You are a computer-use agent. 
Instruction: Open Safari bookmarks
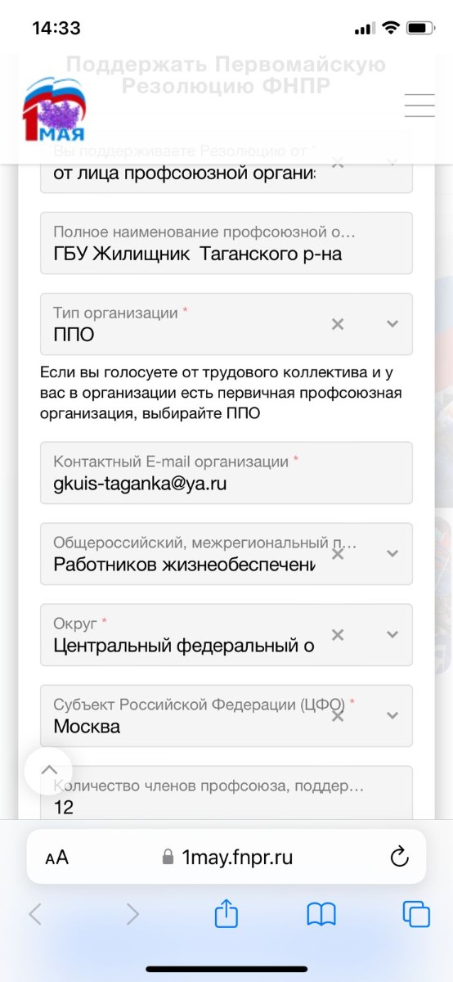(321, 914)
